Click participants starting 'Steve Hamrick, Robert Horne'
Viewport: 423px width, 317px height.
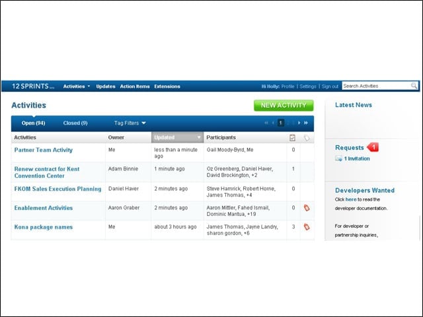click(241, 192)
